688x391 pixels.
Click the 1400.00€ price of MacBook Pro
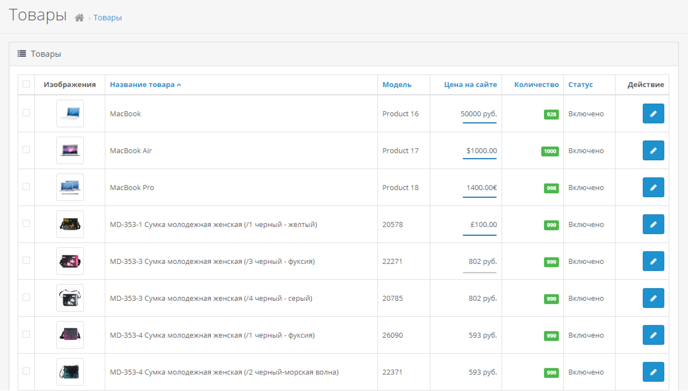pos(482,188)
